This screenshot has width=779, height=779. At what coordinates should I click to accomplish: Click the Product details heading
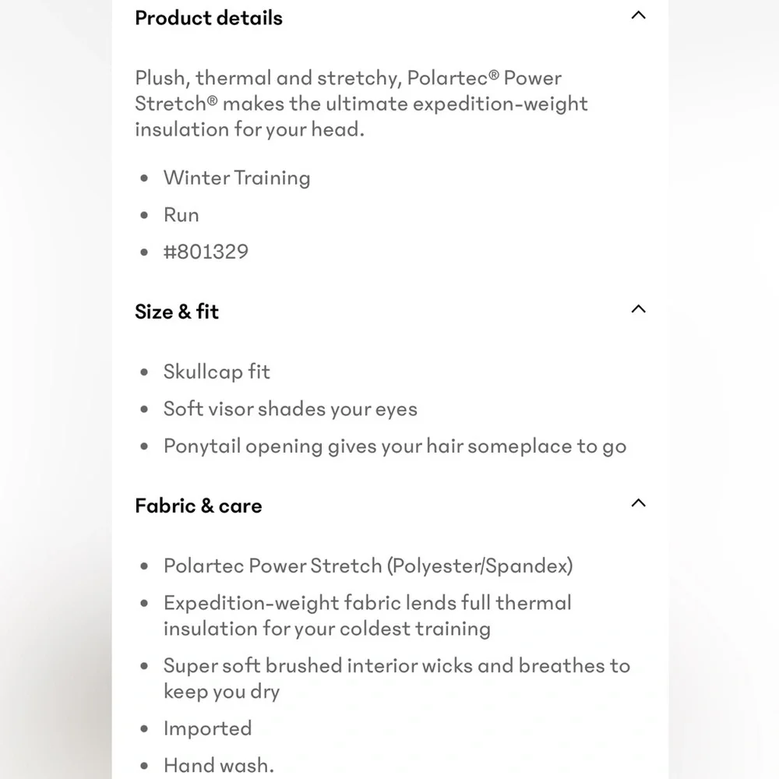tap(209, 18)
